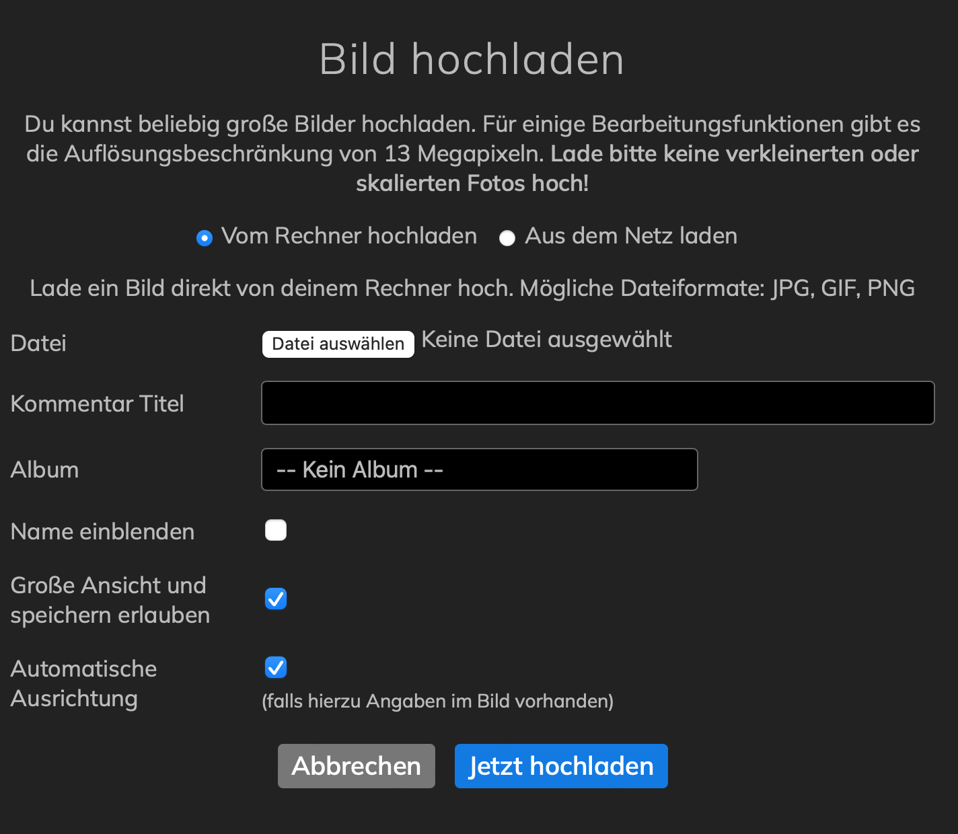Enable the 'Name einblenden' checkbox
Screen dimensions: 958x834
tap(276, 530)
